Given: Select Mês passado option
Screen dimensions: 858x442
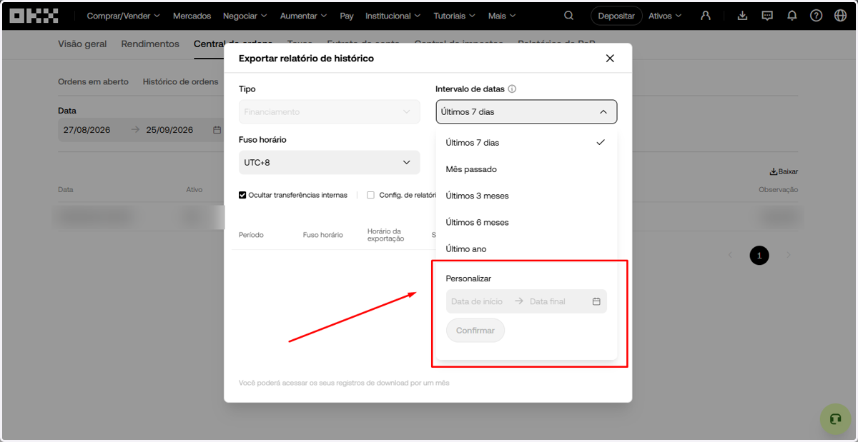Looking at the screenshot, I should [x=526, y=169].
